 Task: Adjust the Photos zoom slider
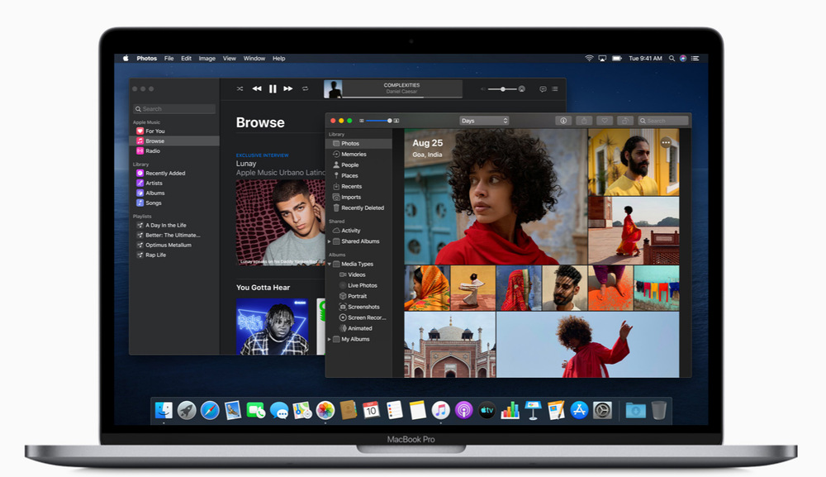378,121
